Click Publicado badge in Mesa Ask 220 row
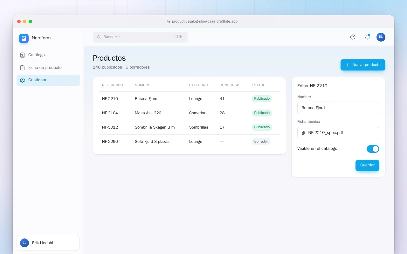 262,113
